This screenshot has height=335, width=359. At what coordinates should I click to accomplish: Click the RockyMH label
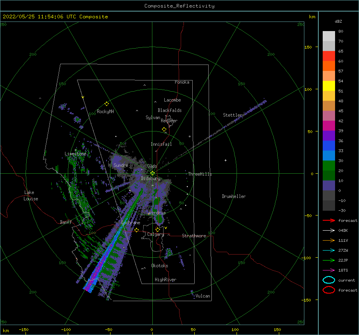[x=105, y=112]
